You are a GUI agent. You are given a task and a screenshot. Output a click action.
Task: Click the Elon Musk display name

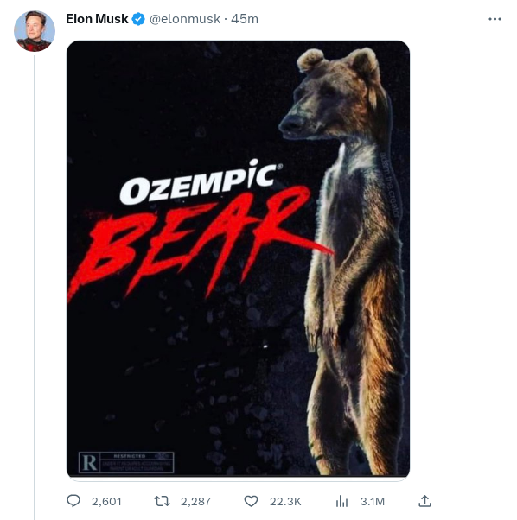97,19
